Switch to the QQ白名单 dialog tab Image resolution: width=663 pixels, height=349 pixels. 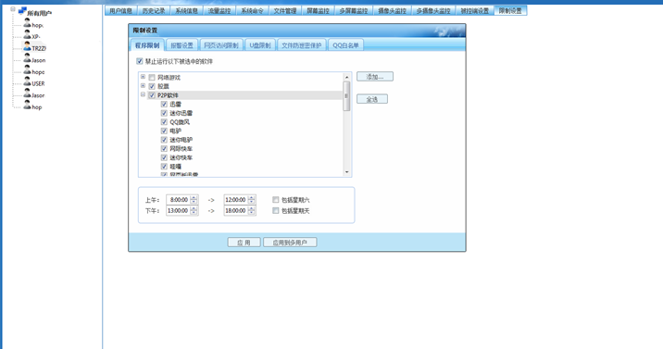345,45
